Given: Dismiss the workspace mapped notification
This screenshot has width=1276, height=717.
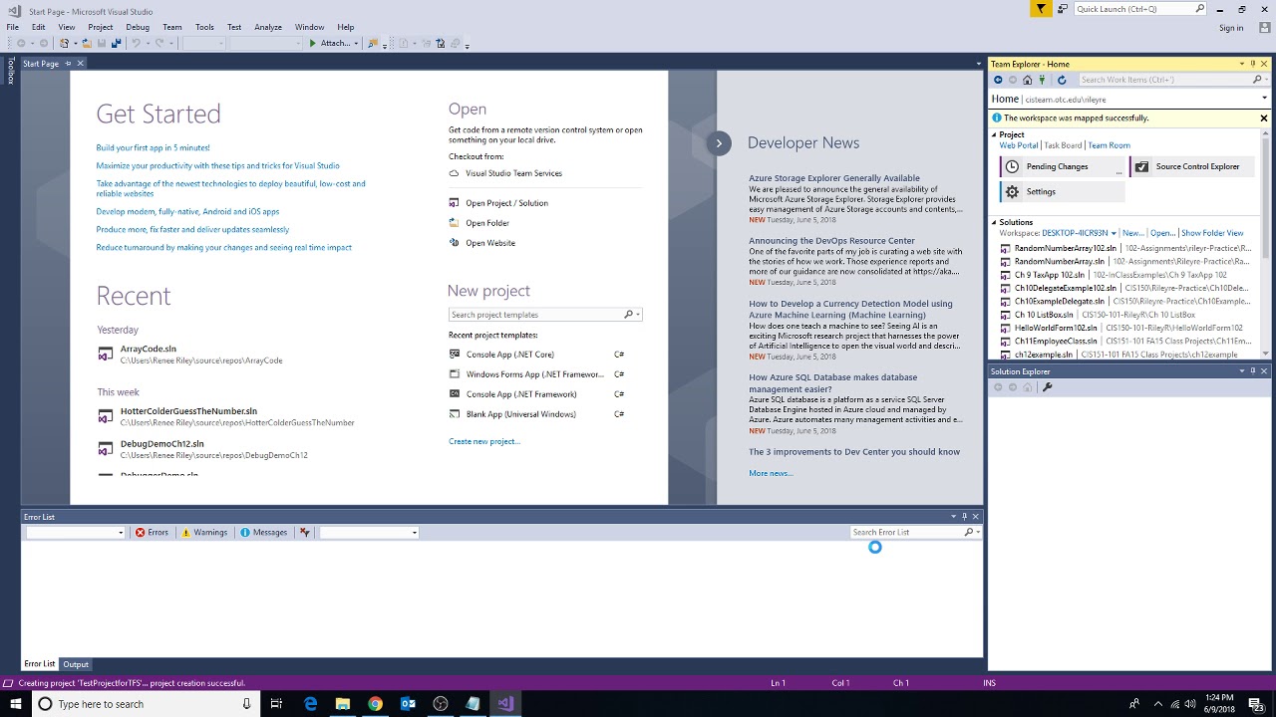Looking at the screenshot, I should [1264, 119].
